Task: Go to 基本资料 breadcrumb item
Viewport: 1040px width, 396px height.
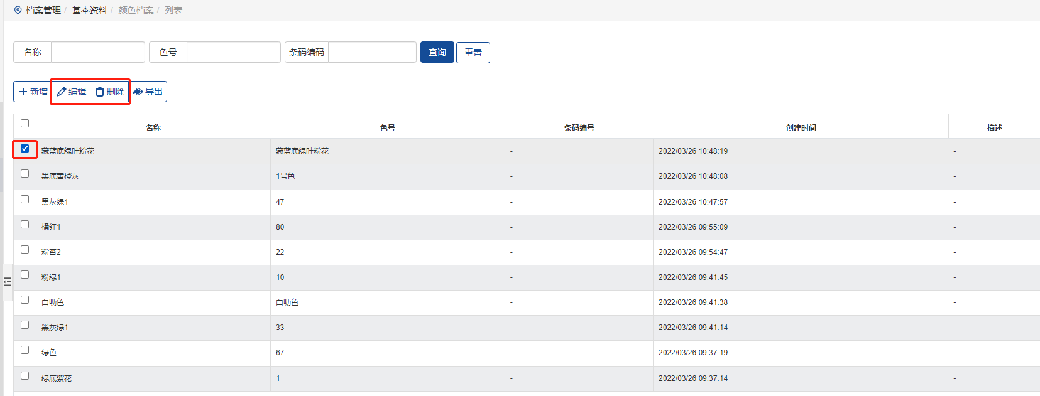Action: (89, 10)
